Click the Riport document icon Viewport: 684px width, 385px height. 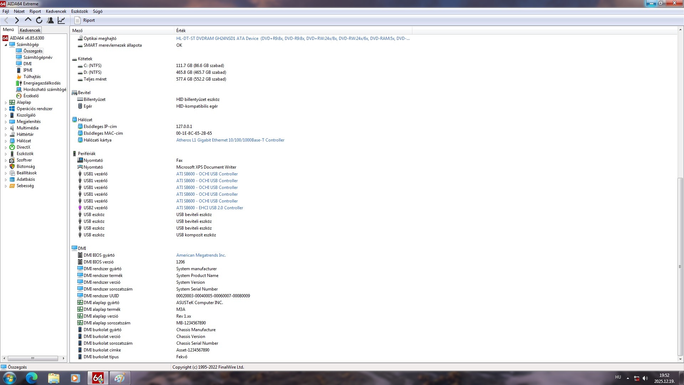click(x=77, y=20)
